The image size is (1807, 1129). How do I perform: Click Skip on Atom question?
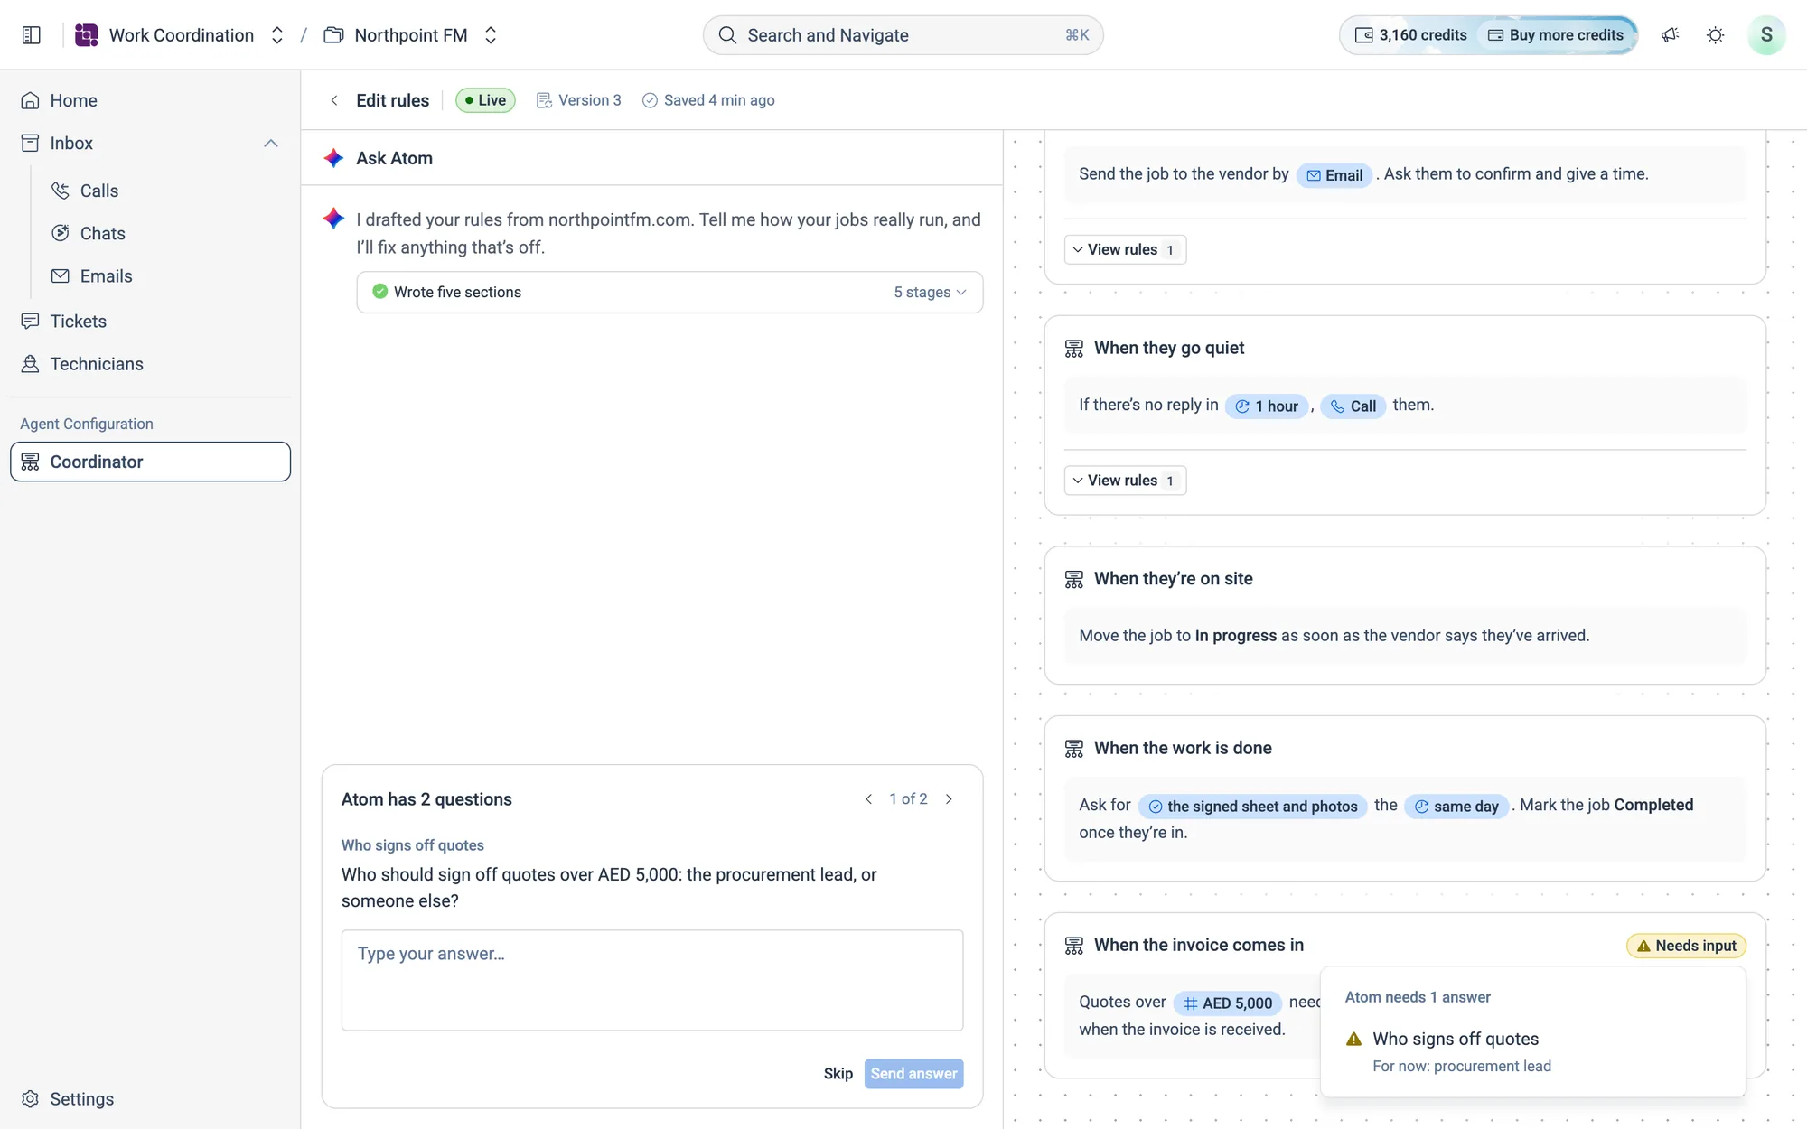pos(838,1074)
